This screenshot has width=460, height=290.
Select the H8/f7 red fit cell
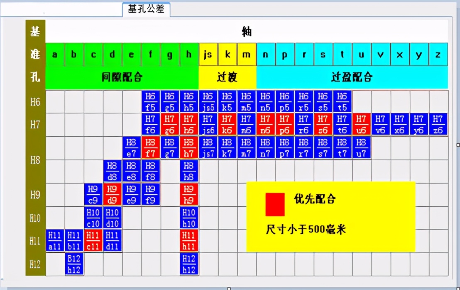click(151, 148)
